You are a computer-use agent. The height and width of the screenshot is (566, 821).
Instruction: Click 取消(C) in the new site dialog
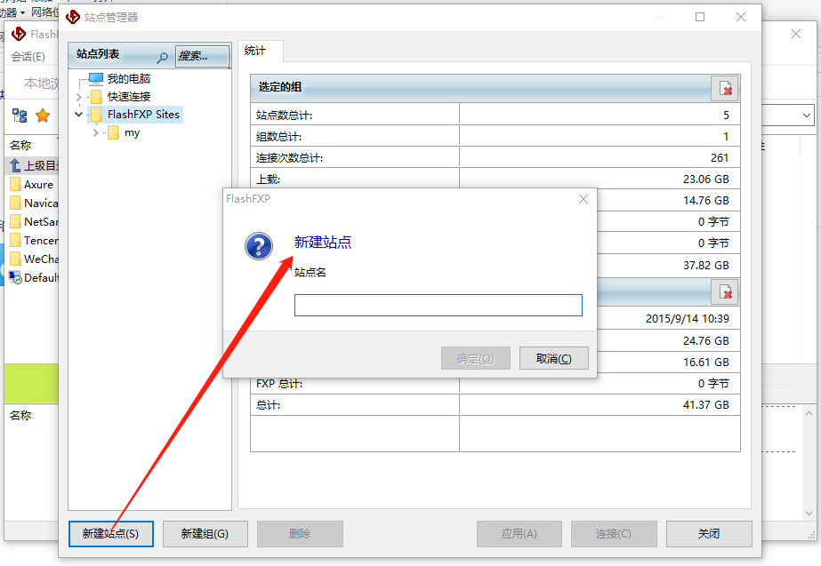(x=553, y=358)
